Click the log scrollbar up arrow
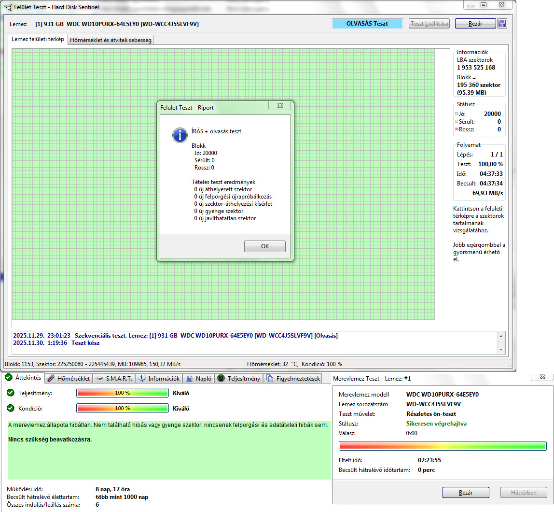554x512 pixels. click(501, 336)
